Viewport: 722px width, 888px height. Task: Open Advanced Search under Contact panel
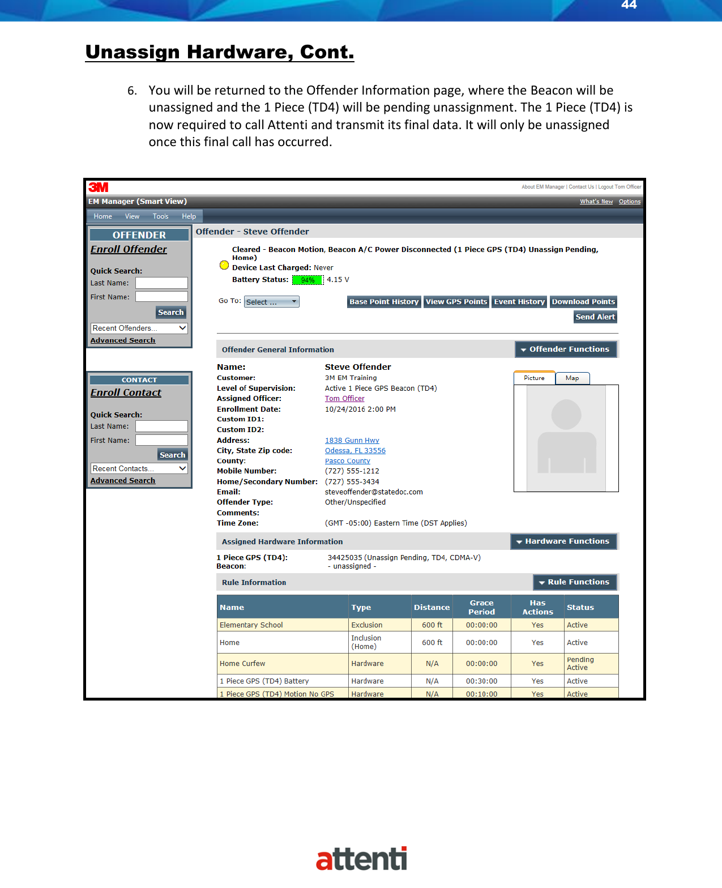(x=123, y=481)
